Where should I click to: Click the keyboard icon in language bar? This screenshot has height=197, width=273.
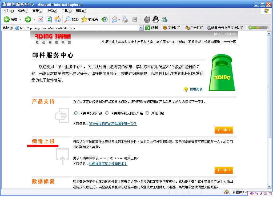click(x=265, y=194)
